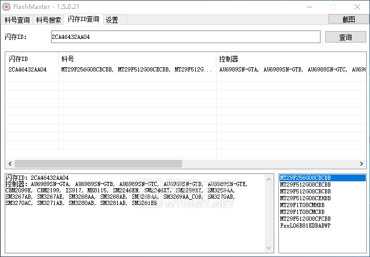Open the 料号搜索 tab

(x=48, y=20)
